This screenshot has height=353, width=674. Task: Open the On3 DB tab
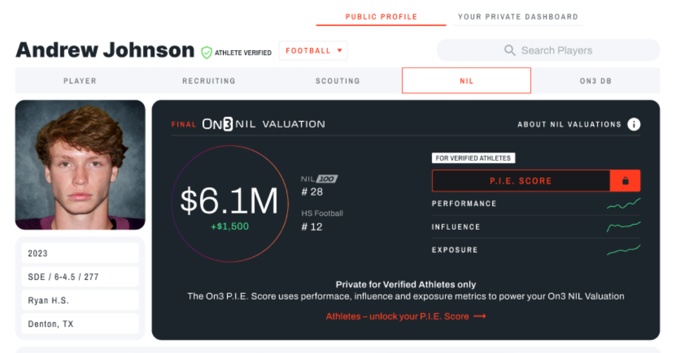point(595,81)
